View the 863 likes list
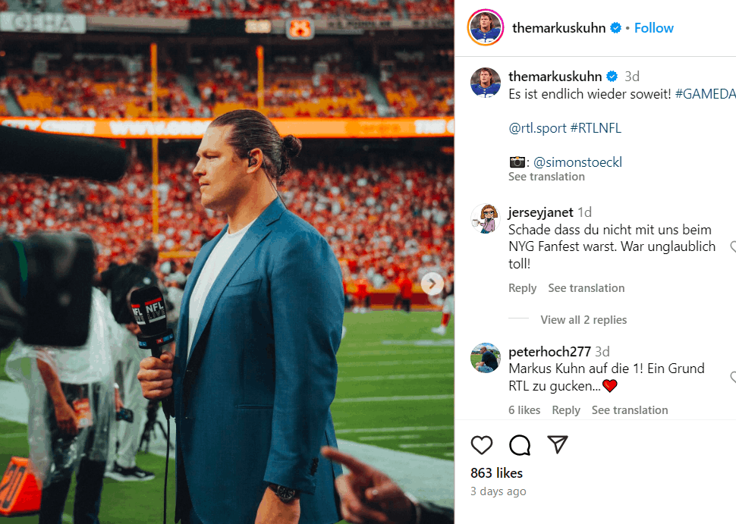 click(x=496, y=473)
